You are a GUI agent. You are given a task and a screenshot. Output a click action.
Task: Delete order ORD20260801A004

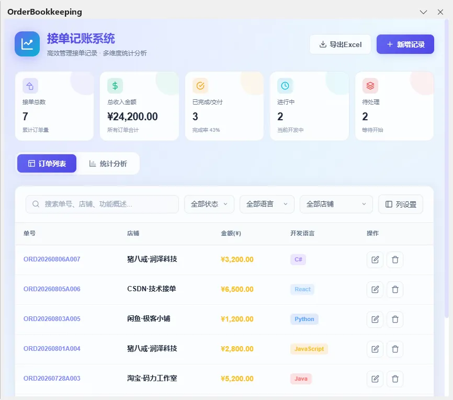[395, 349]
